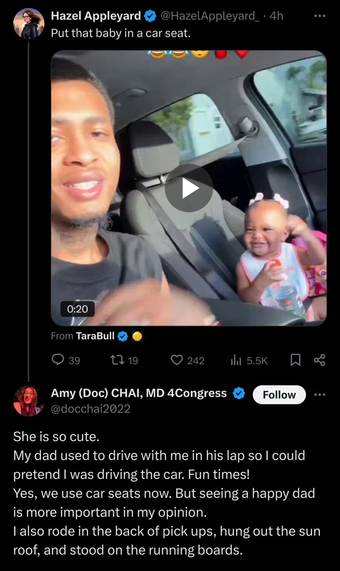340x571 pixels.
Task: Click Hazel Appleyard's verified badge
Action: coord(150,16)
